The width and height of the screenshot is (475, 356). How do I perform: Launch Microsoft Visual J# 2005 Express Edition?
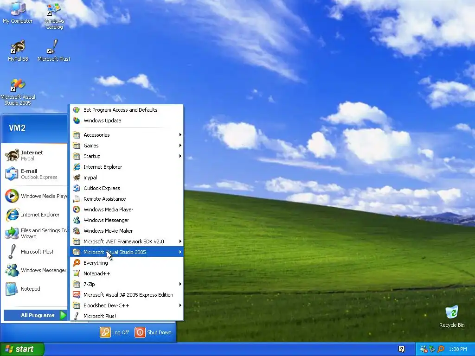(x=127, y=294)
